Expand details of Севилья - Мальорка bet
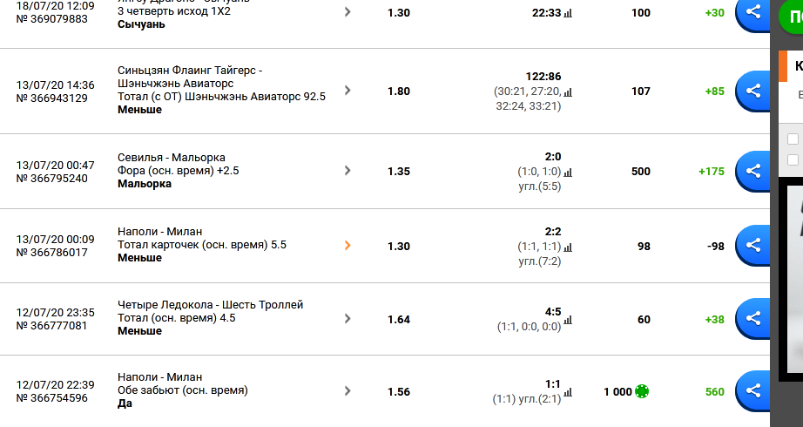 [x=348, y=171]
